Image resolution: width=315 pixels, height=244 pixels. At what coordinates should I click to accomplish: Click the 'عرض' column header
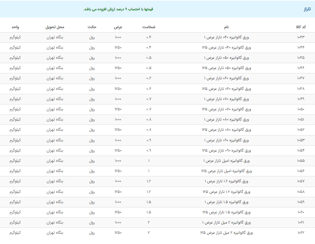point(118,27)
